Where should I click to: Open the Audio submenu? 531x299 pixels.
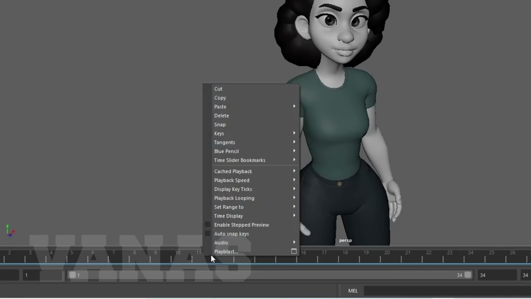251,243
